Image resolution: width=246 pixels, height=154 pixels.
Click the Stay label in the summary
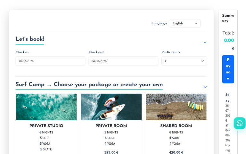coord(228,98)
